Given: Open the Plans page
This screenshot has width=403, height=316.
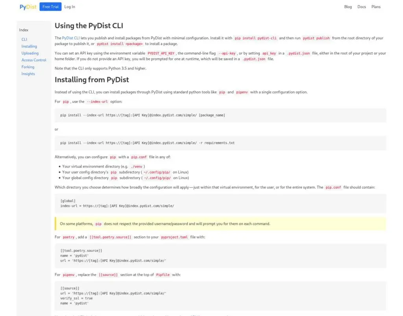Looking at the screenshot, I should [x=376, y=7].
